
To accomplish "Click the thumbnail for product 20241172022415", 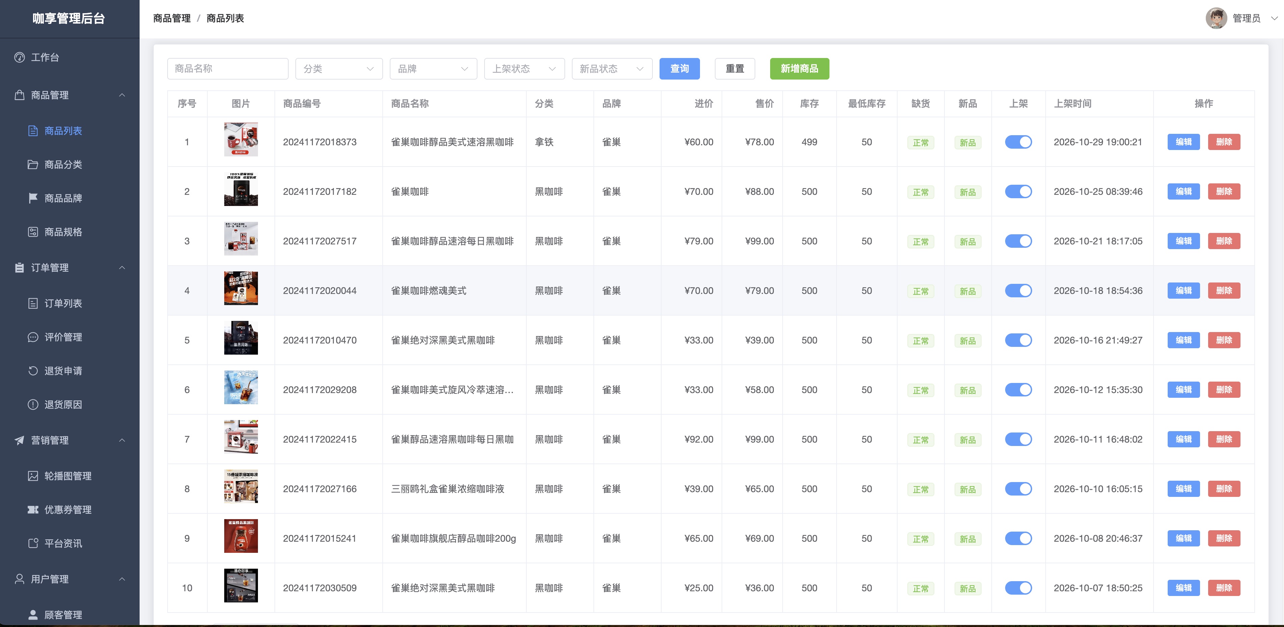I will (x=241, y=437).
